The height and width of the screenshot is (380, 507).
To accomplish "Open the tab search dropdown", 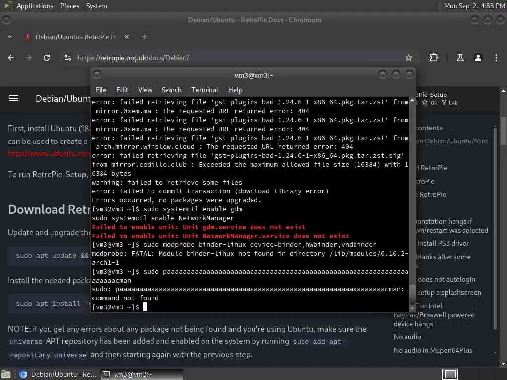I will click(10, 37).
